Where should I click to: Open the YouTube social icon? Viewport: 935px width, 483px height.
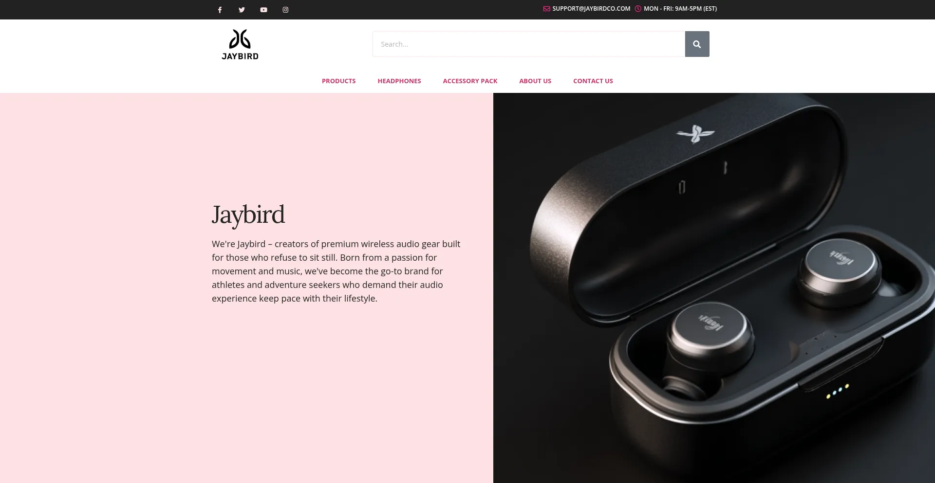point(263,10)
